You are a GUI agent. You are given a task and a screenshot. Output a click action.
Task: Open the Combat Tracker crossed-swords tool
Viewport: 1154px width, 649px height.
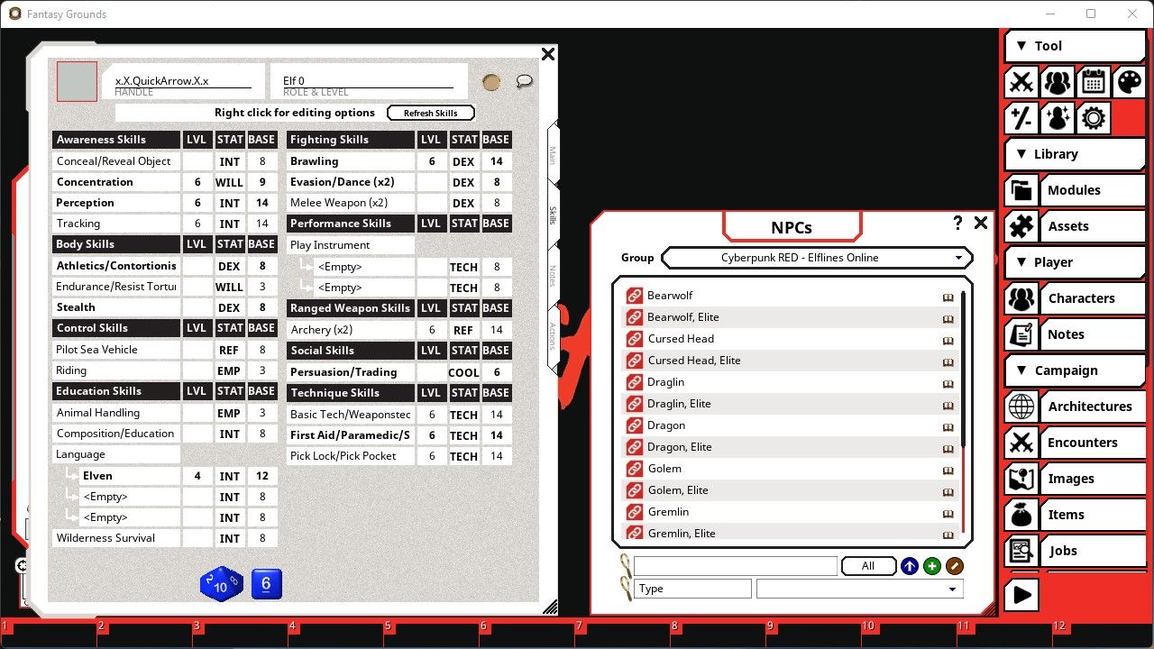point(1021,82)
